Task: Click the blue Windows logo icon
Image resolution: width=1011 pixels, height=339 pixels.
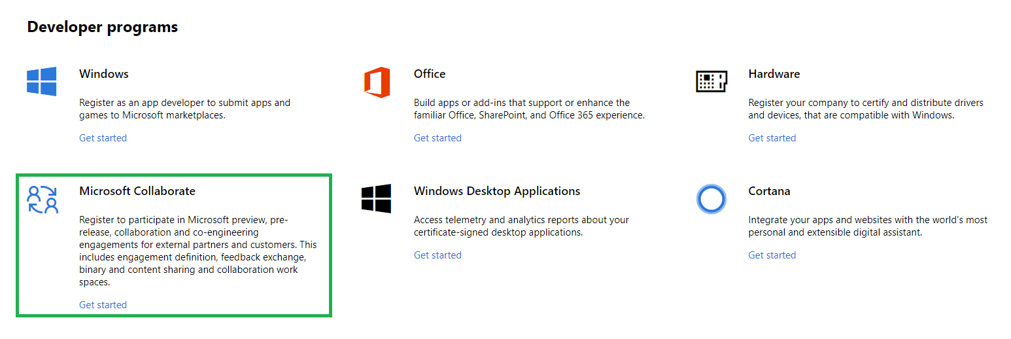Action: click(x=41, y=81)
